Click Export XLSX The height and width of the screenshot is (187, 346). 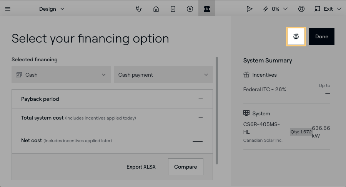click(x=141, y=167)
